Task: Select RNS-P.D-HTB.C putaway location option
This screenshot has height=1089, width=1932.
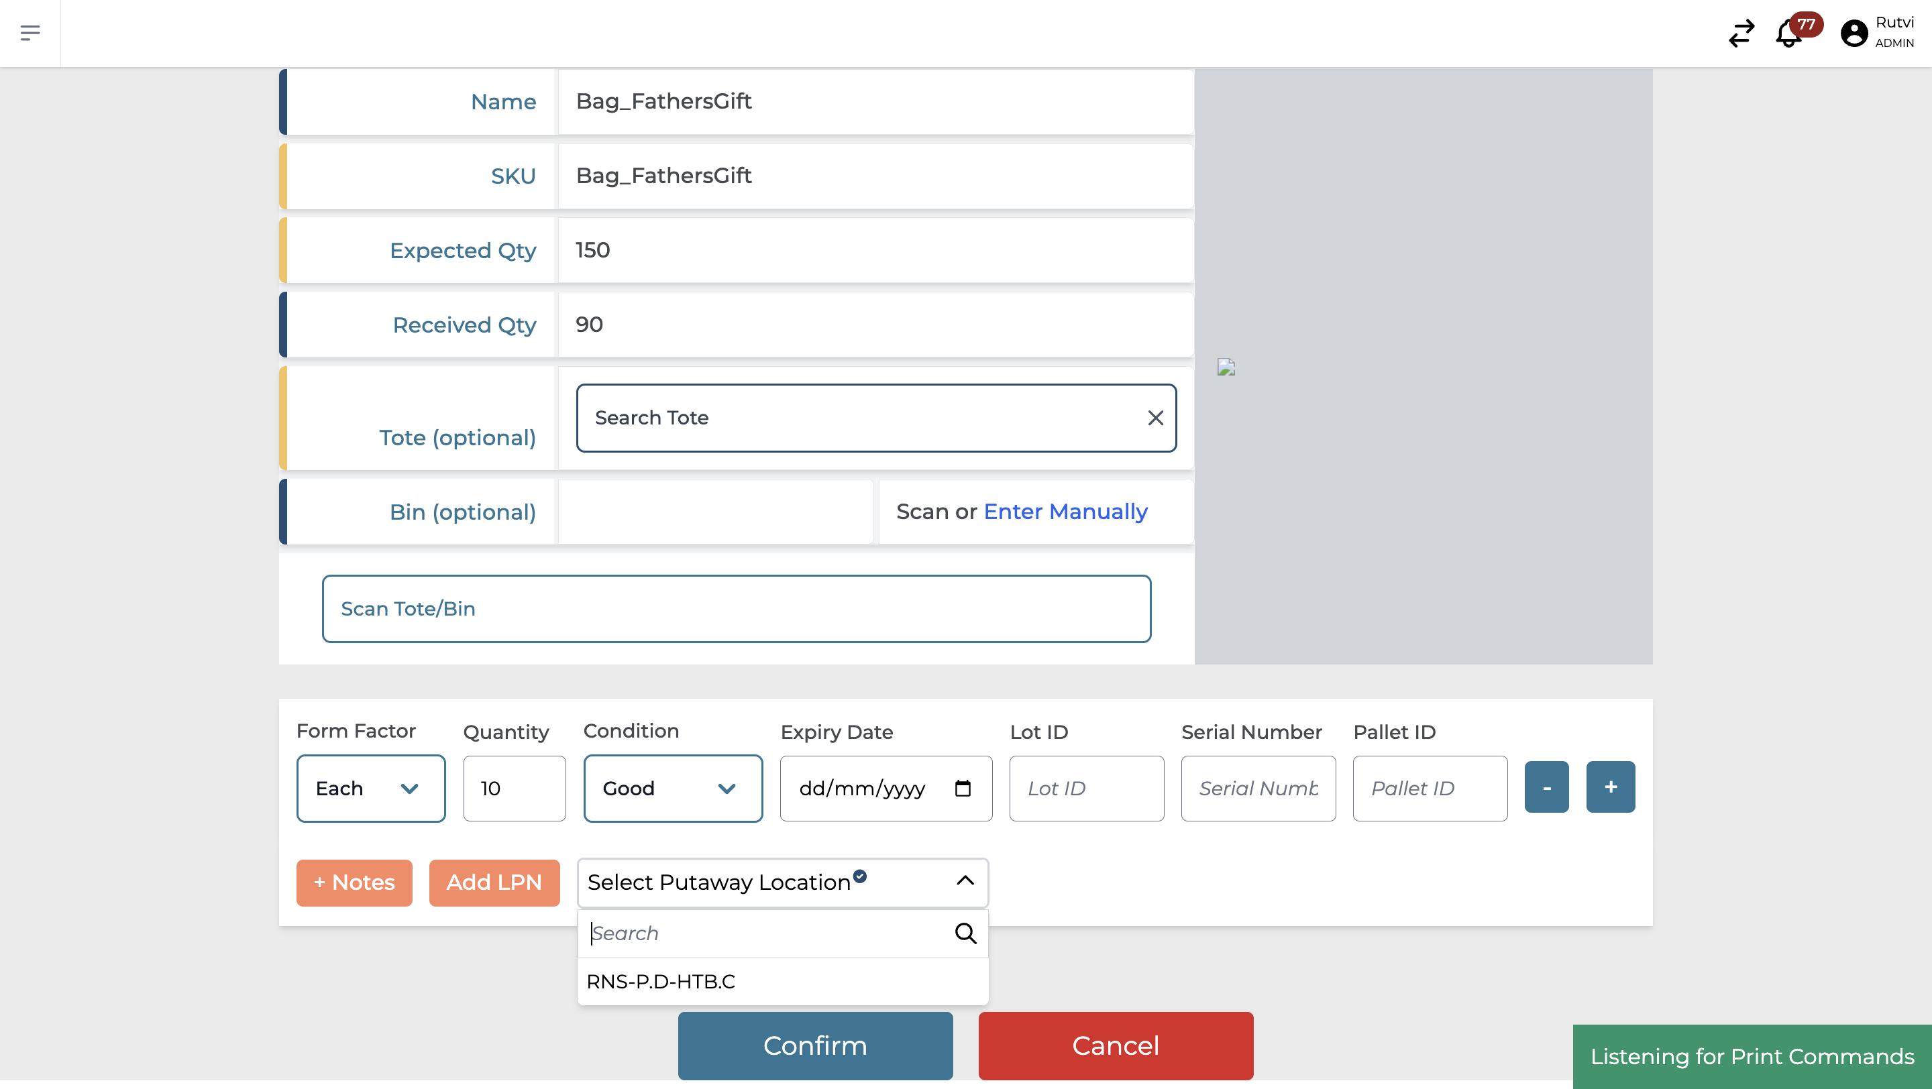Action: tap(661, 982)
